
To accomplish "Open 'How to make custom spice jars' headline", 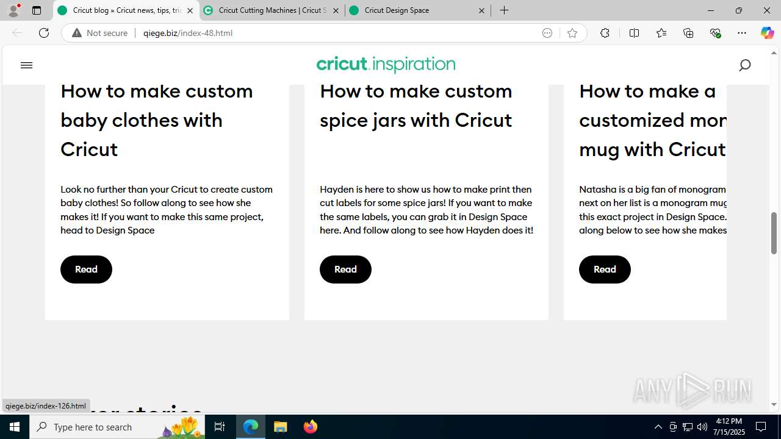I will [416, 105].
